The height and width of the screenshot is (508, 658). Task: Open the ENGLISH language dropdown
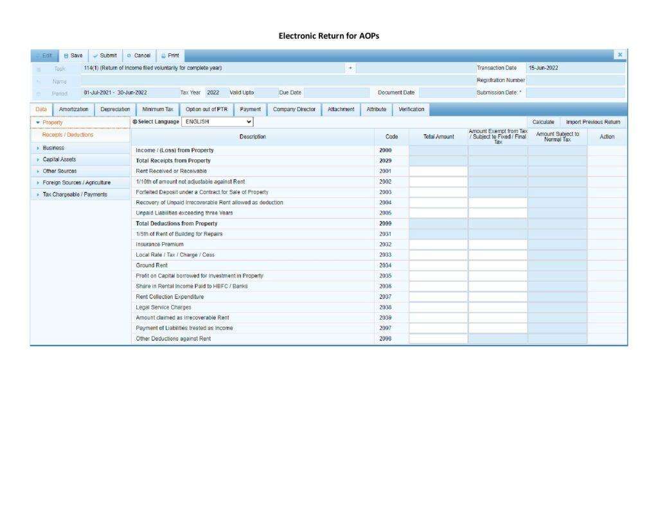tap(218, 121)
